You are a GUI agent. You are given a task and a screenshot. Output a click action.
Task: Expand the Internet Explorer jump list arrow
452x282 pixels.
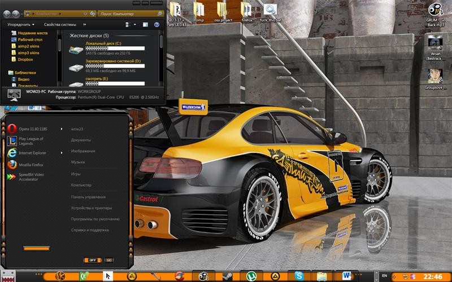pyautogui.click(x=62, y=153)
